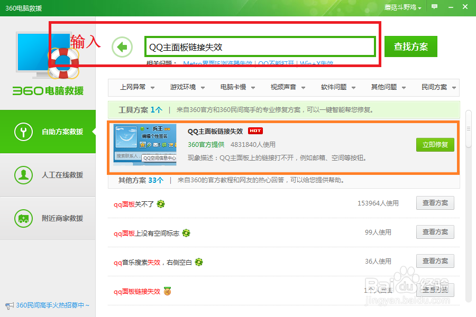Click 立即修复 for QQ主面板链接失效
Image resolution: width=476 pixels, height=317 pixels.
[x=435, y=145]
